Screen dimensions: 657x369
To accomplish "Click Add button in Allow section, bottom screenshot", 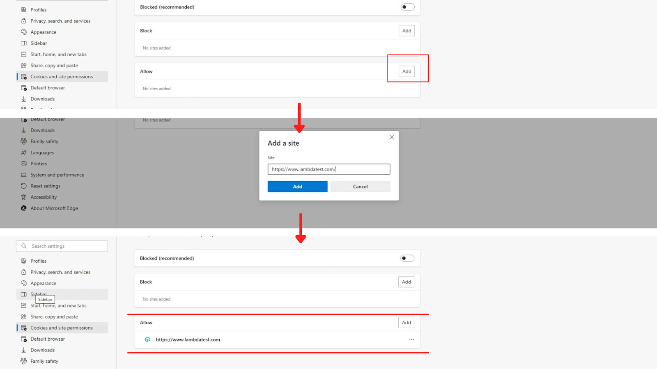I will click(406, 323).
